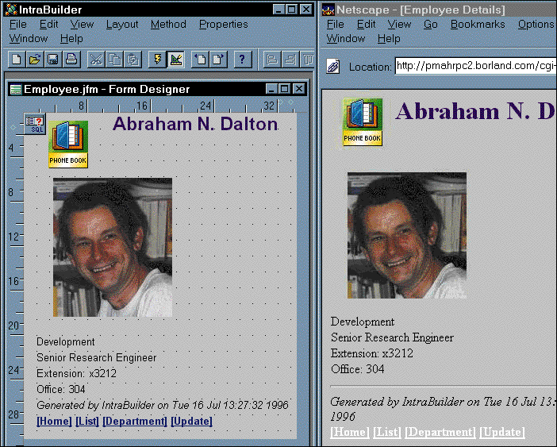Open Netscape View menu
This screenshot has width=557, height=447.
[399, 24]
